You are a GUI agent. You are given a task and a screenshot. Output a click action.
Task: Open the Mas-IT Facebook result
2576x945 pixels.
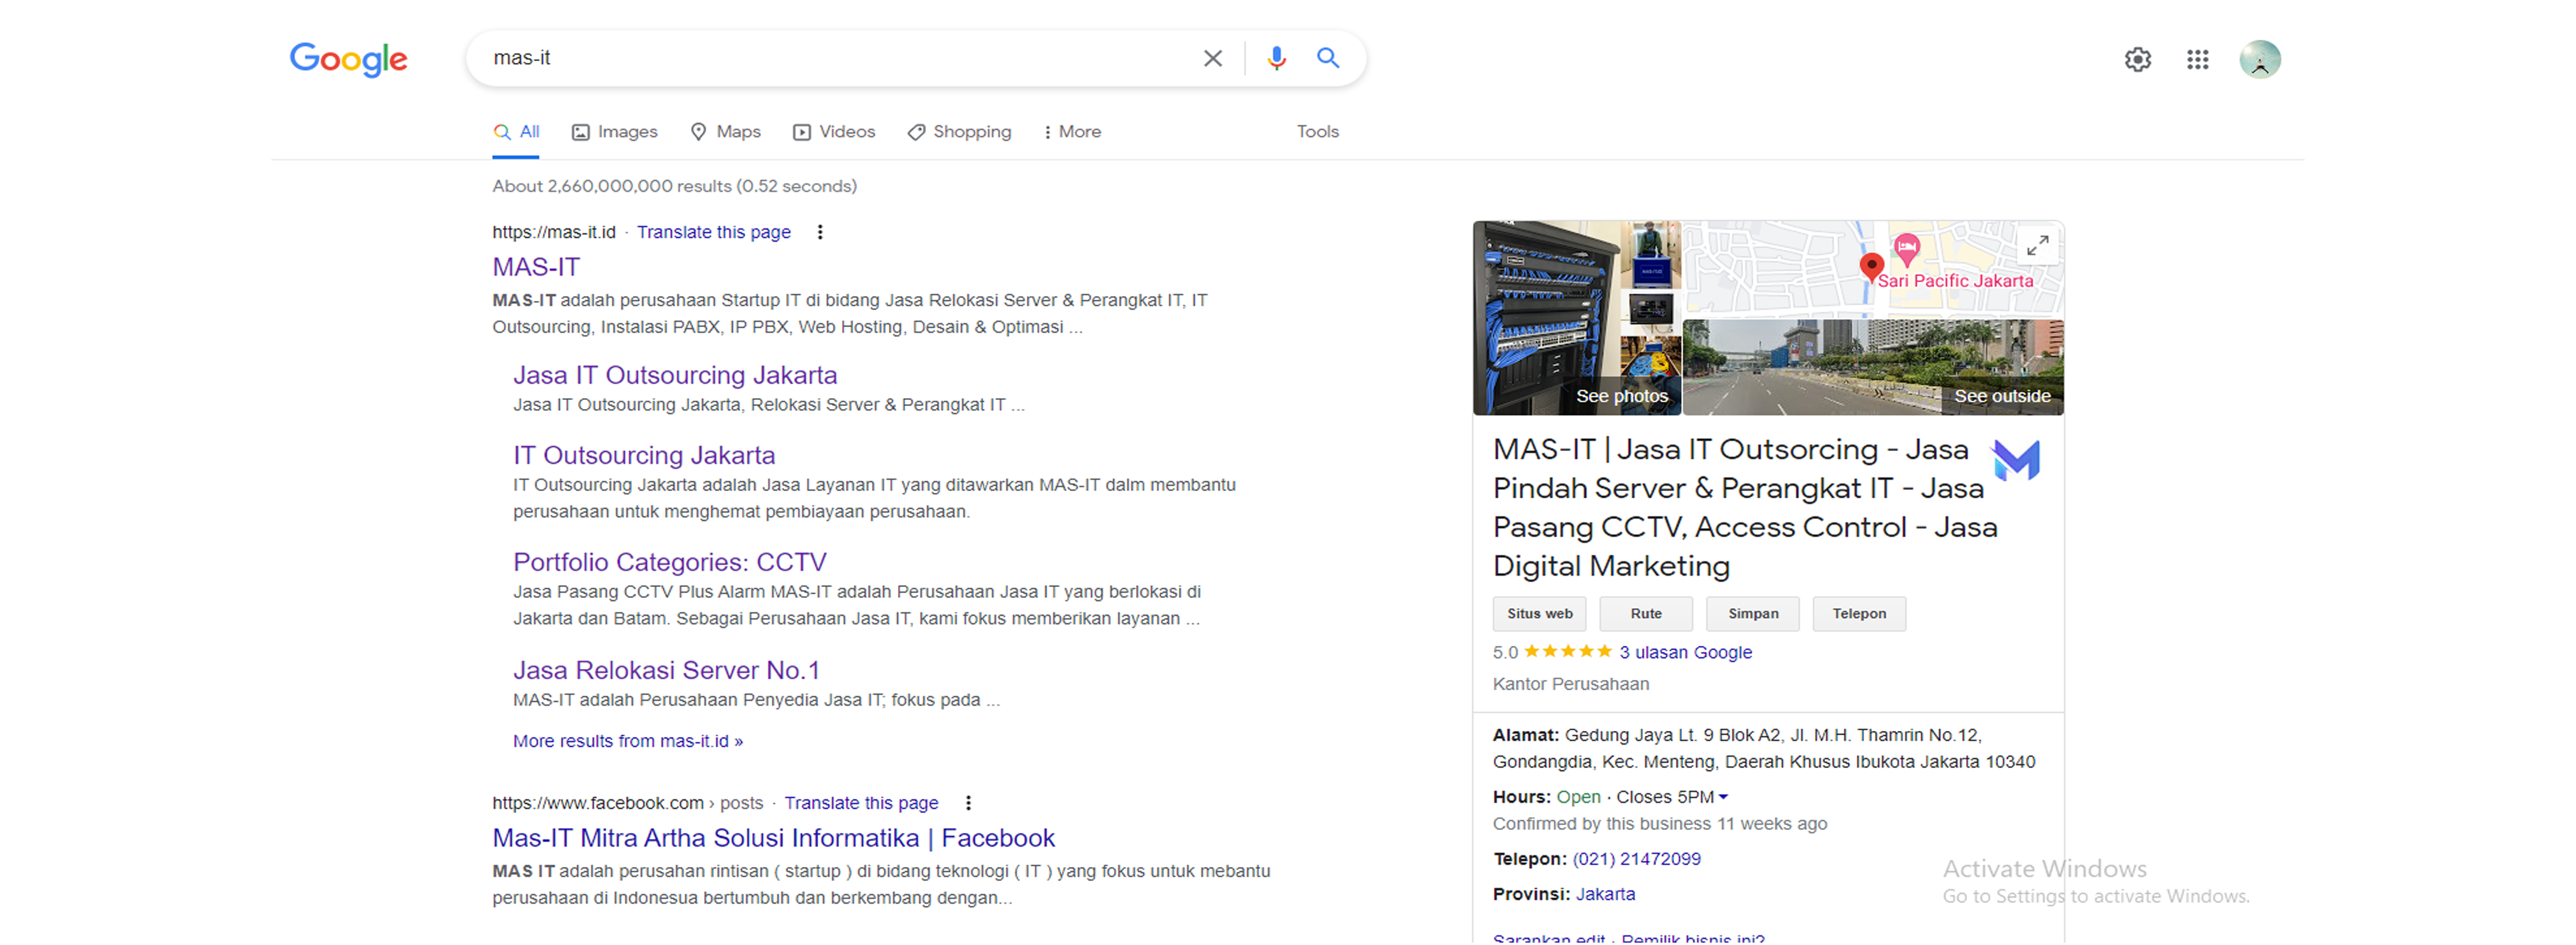[x=774, y=838]
